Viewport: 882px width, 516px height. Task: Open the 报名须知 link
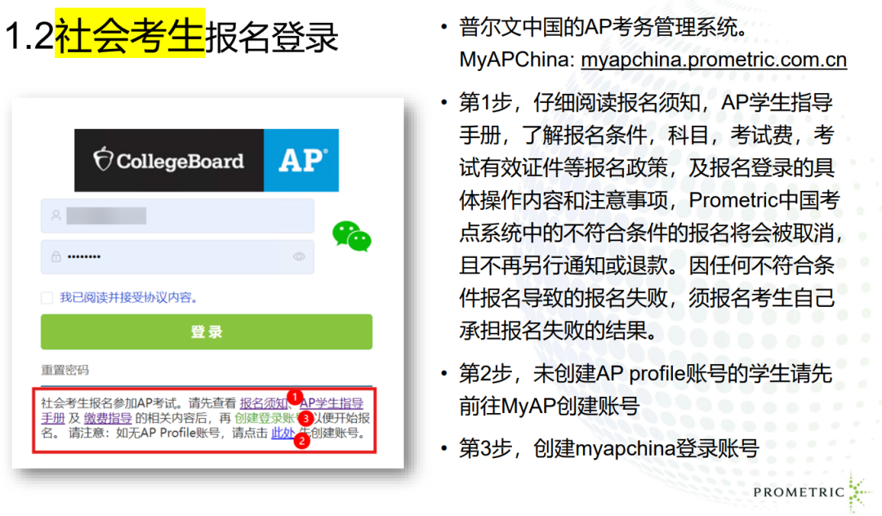point(263,403)
